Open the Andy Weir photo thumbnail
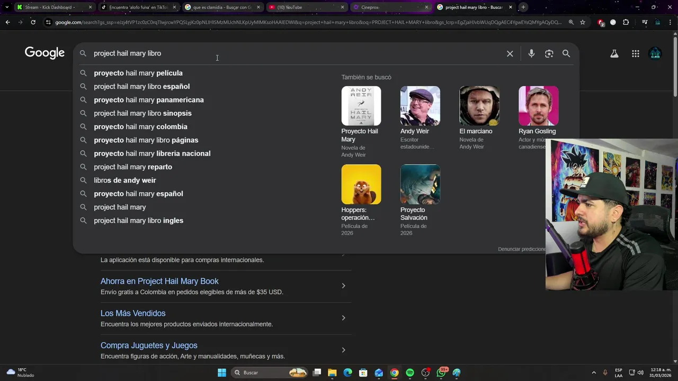678x381 pixels. click(420, 106)
